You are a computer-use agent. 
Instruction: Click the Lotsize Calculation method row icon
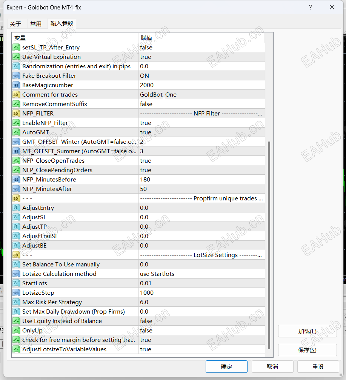(16, 274)
